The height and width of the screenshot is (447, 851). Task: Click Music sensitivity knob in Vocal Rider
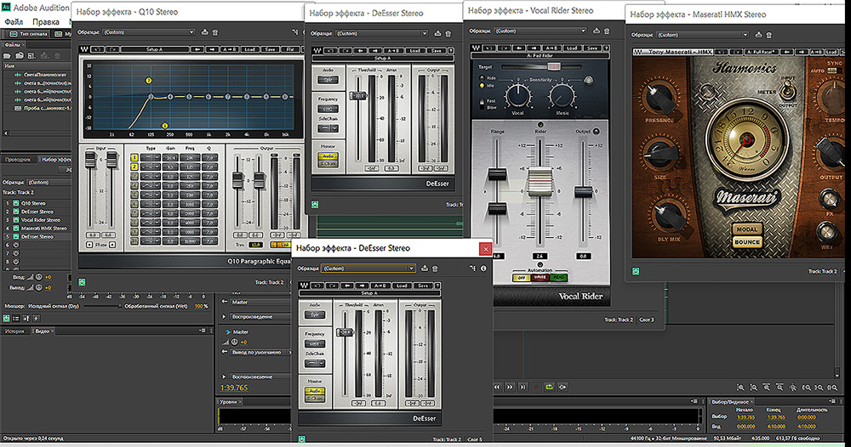click(x=562, y=96)
